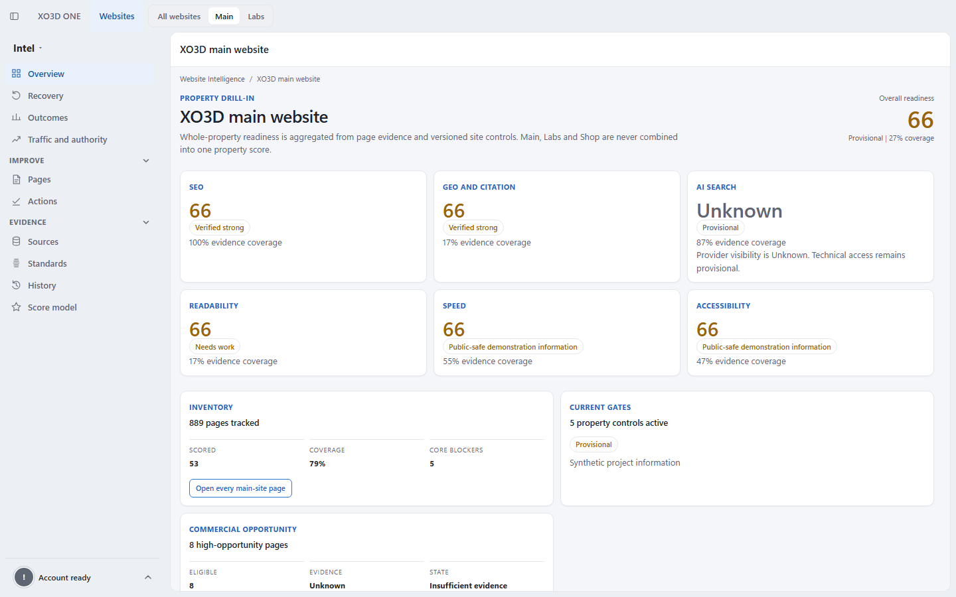This screenshot has height=597, width=956.
Task: Toggle the sidebar panel icon
Action: pyautogui.click(x=14, y=17)
